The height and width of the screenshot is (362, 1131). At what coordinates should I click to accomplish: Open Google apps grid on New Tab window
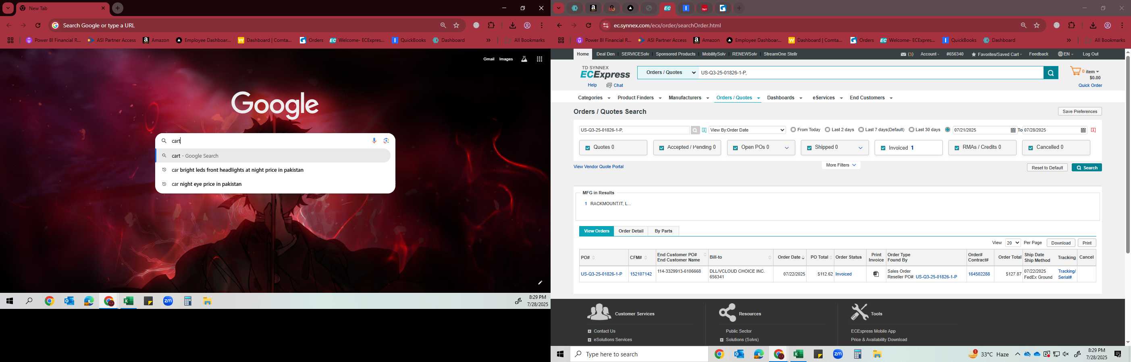pyautogui.click(x=540, y=59)
